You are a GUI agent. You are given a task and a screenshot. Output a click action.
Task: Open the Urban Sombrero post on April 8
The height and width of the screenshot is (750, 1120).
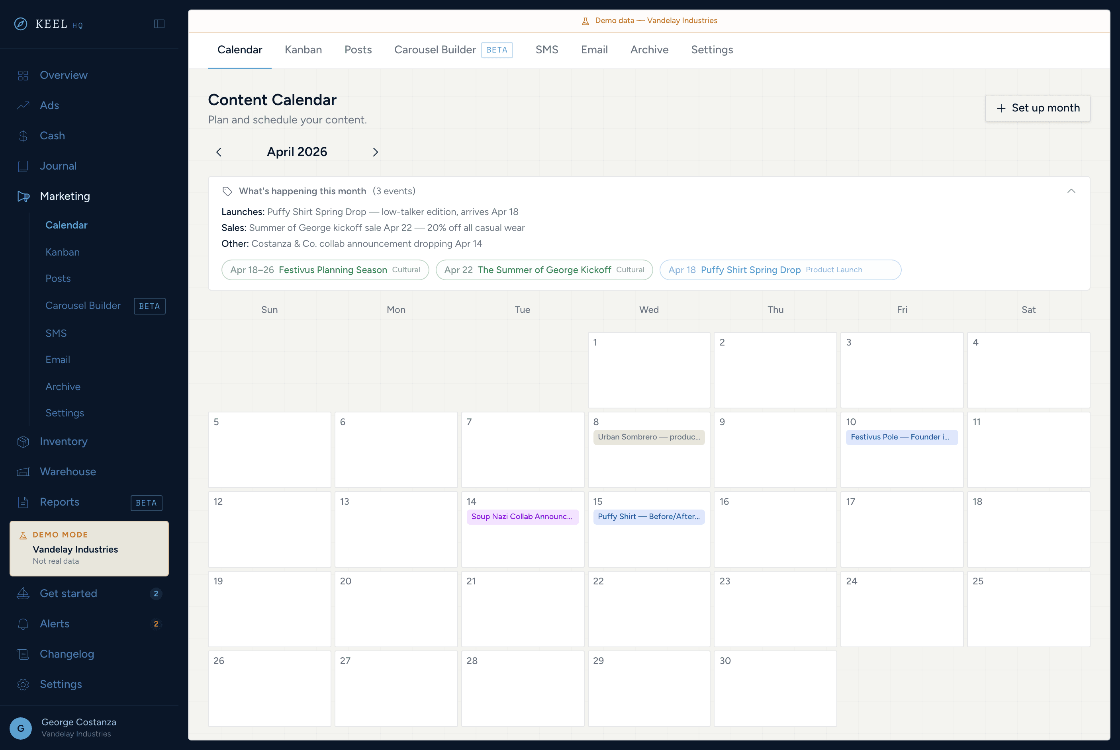[x=649, y=437]
